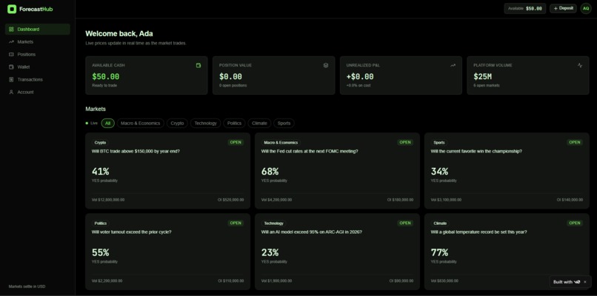Click the +$0.00 unrealized P&L value
597x296 pixels.
pos(360,76)
